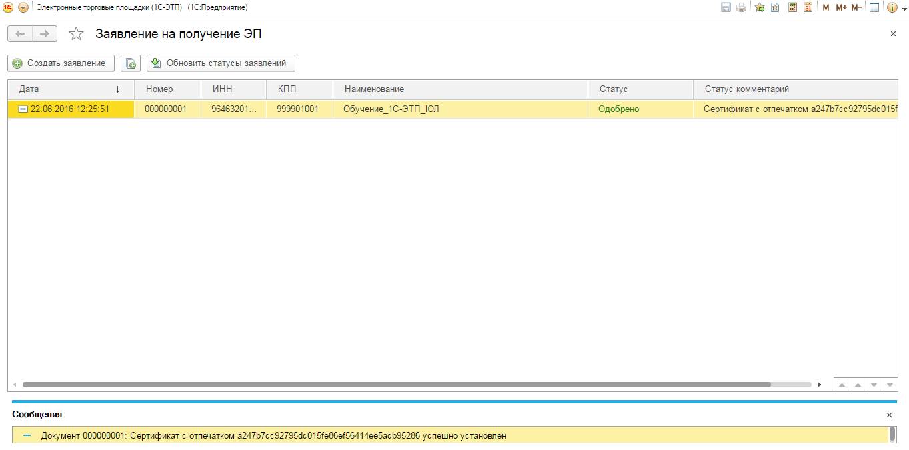Click the M- memory subtract button

[857, 7]
